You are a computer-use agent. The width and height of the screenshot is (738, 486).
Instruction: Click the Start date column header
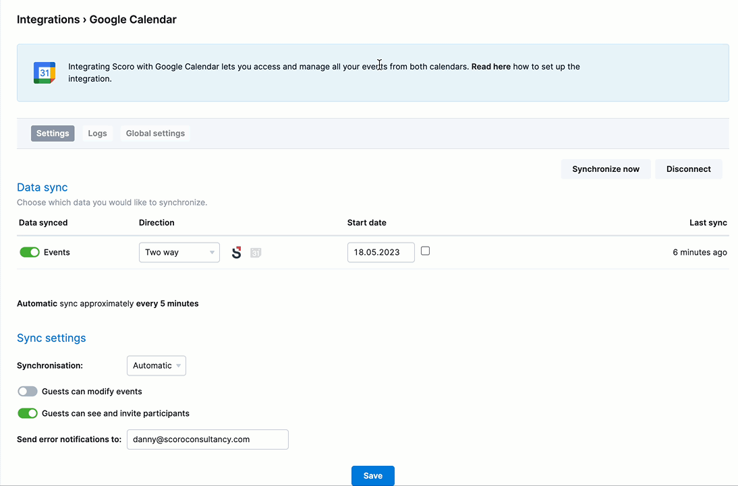pyautogui.click(x=367, y=222)
